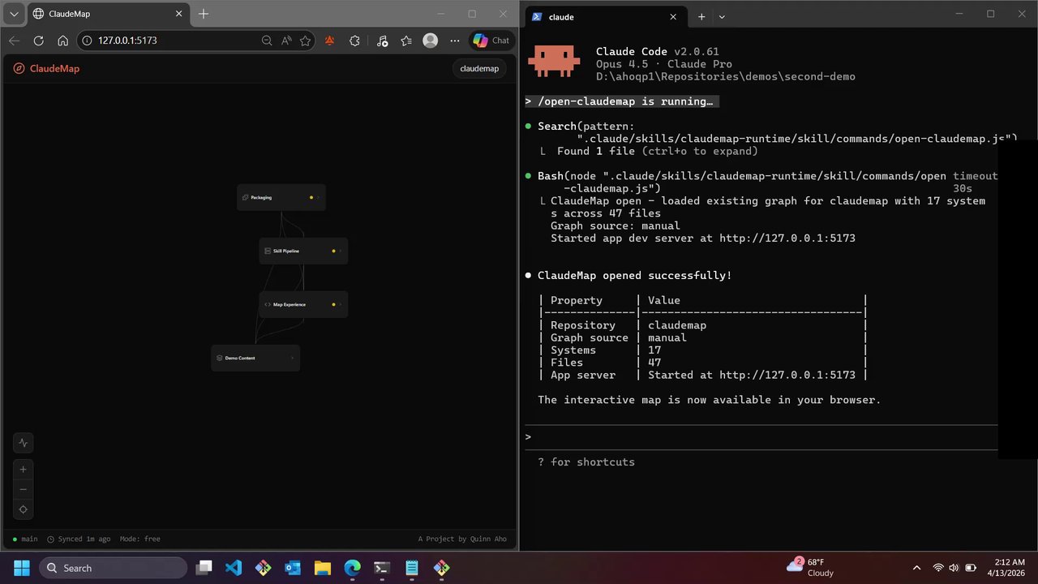Zoom out the map with minus button
This screenshot has height=584, width=1038.
[x=23, y=489]
